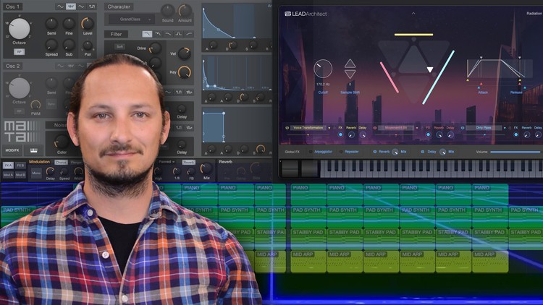This screenshot has height=305, width=543.
Task: Click the Soft button in Filter
Action: [x=119, y=46]
